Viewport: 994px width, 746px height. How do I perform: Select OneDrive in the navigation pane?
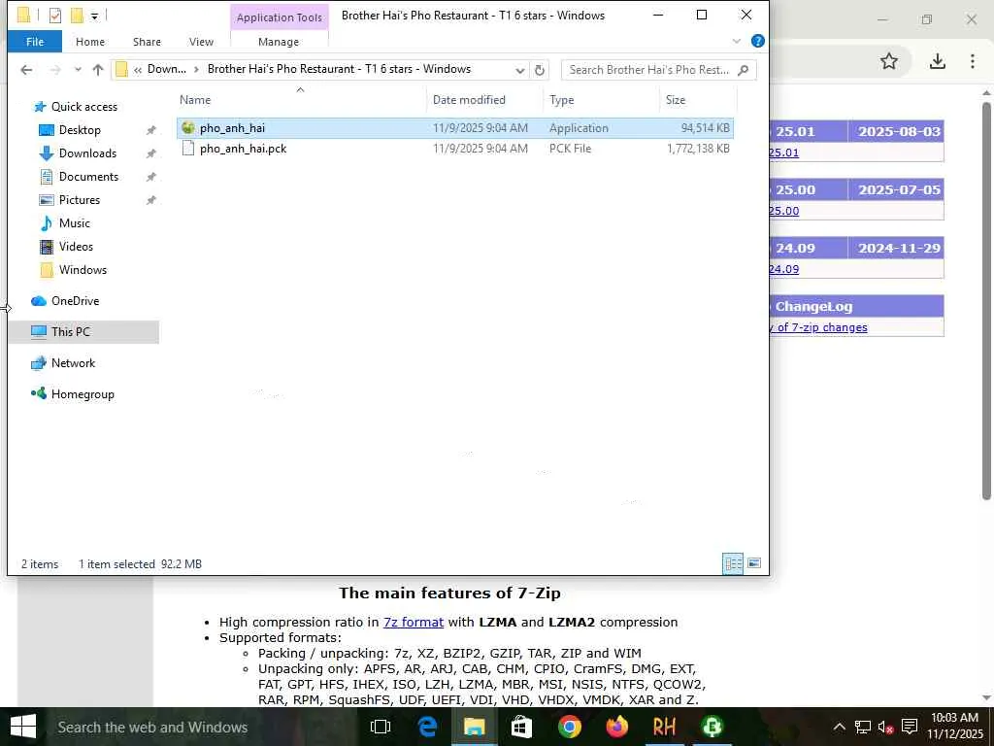[75, 301]
